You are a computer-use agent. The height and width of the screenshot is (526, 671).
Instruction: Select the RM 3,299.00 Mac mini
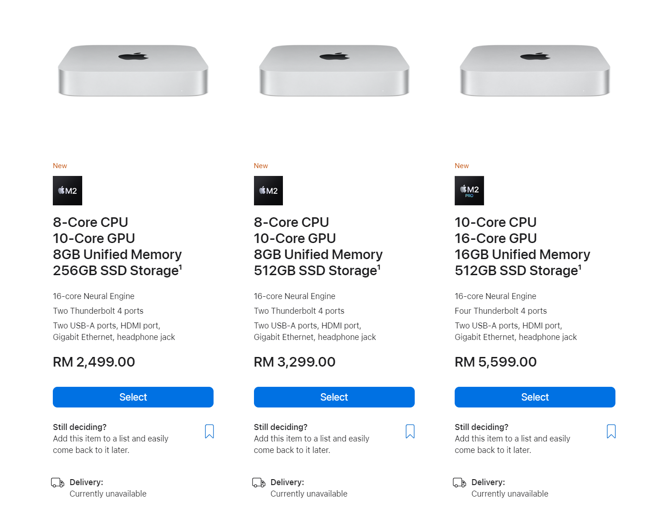(334, 397)
